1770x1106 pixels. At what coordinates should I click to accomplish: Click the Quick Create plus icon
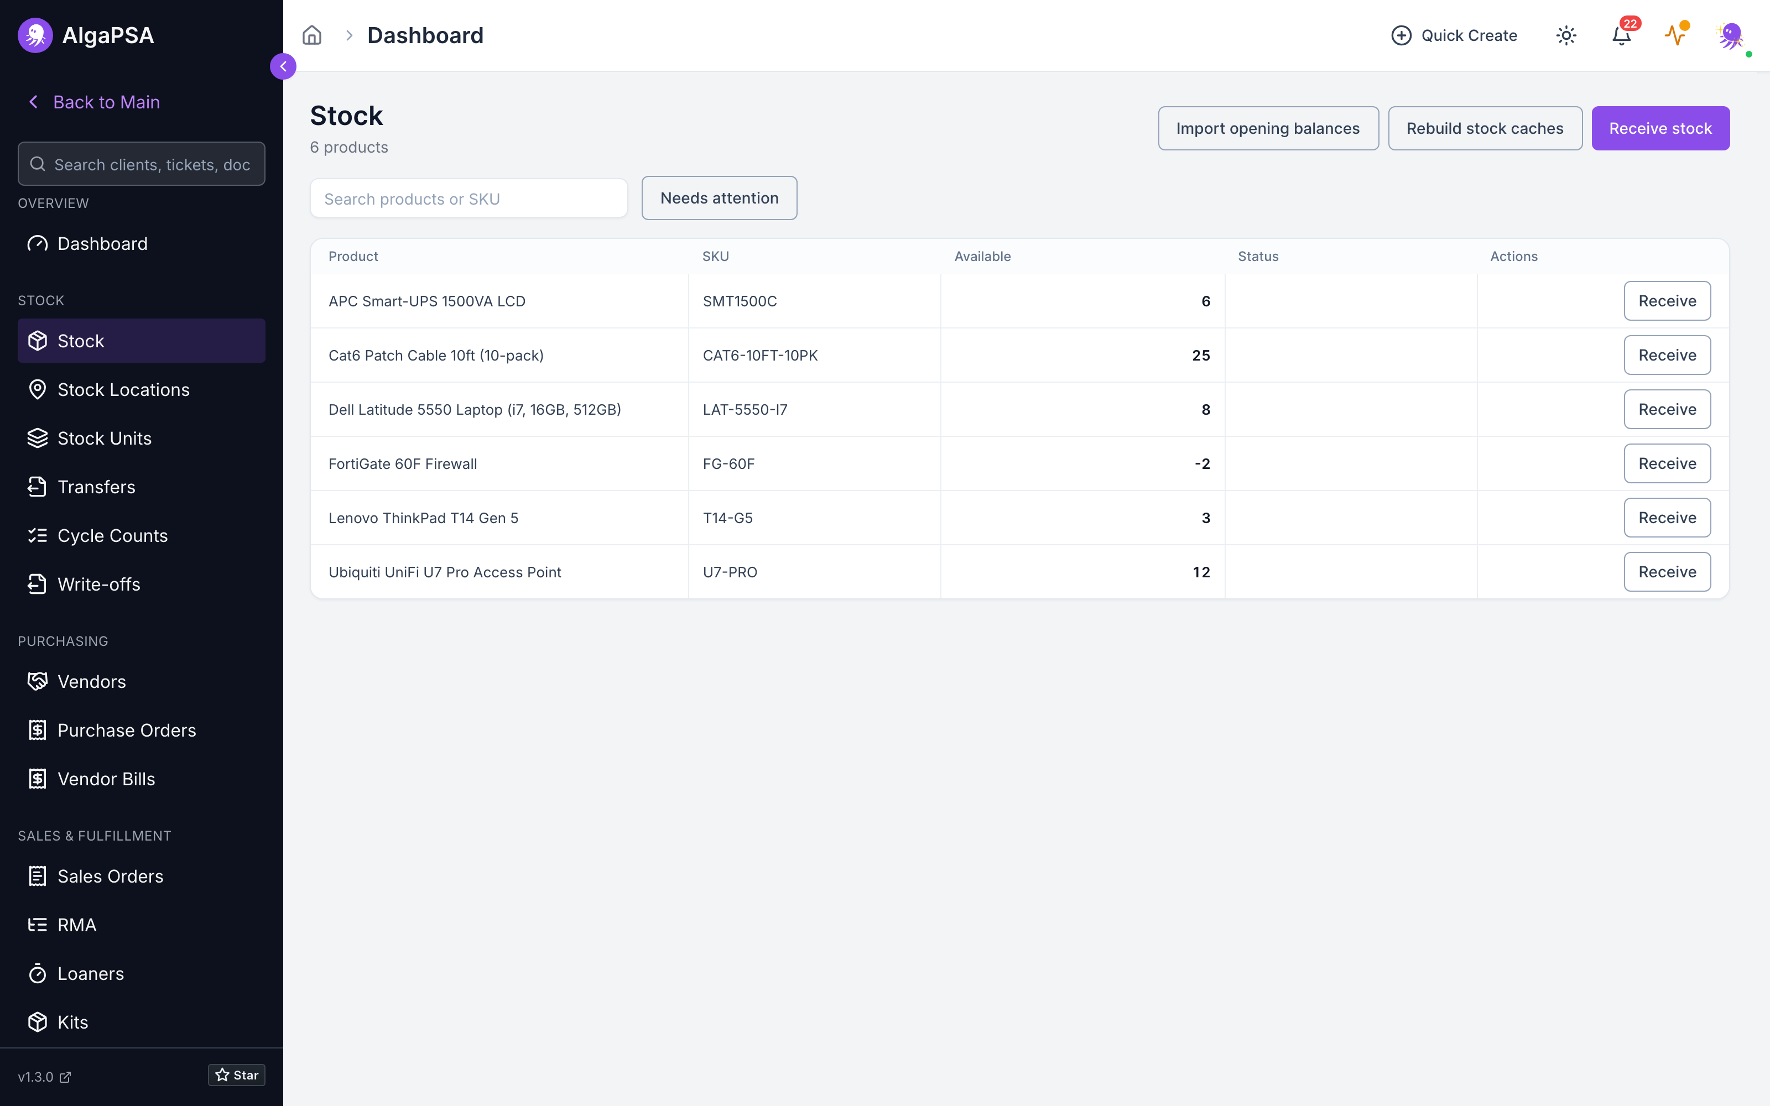coord(1401,35)
